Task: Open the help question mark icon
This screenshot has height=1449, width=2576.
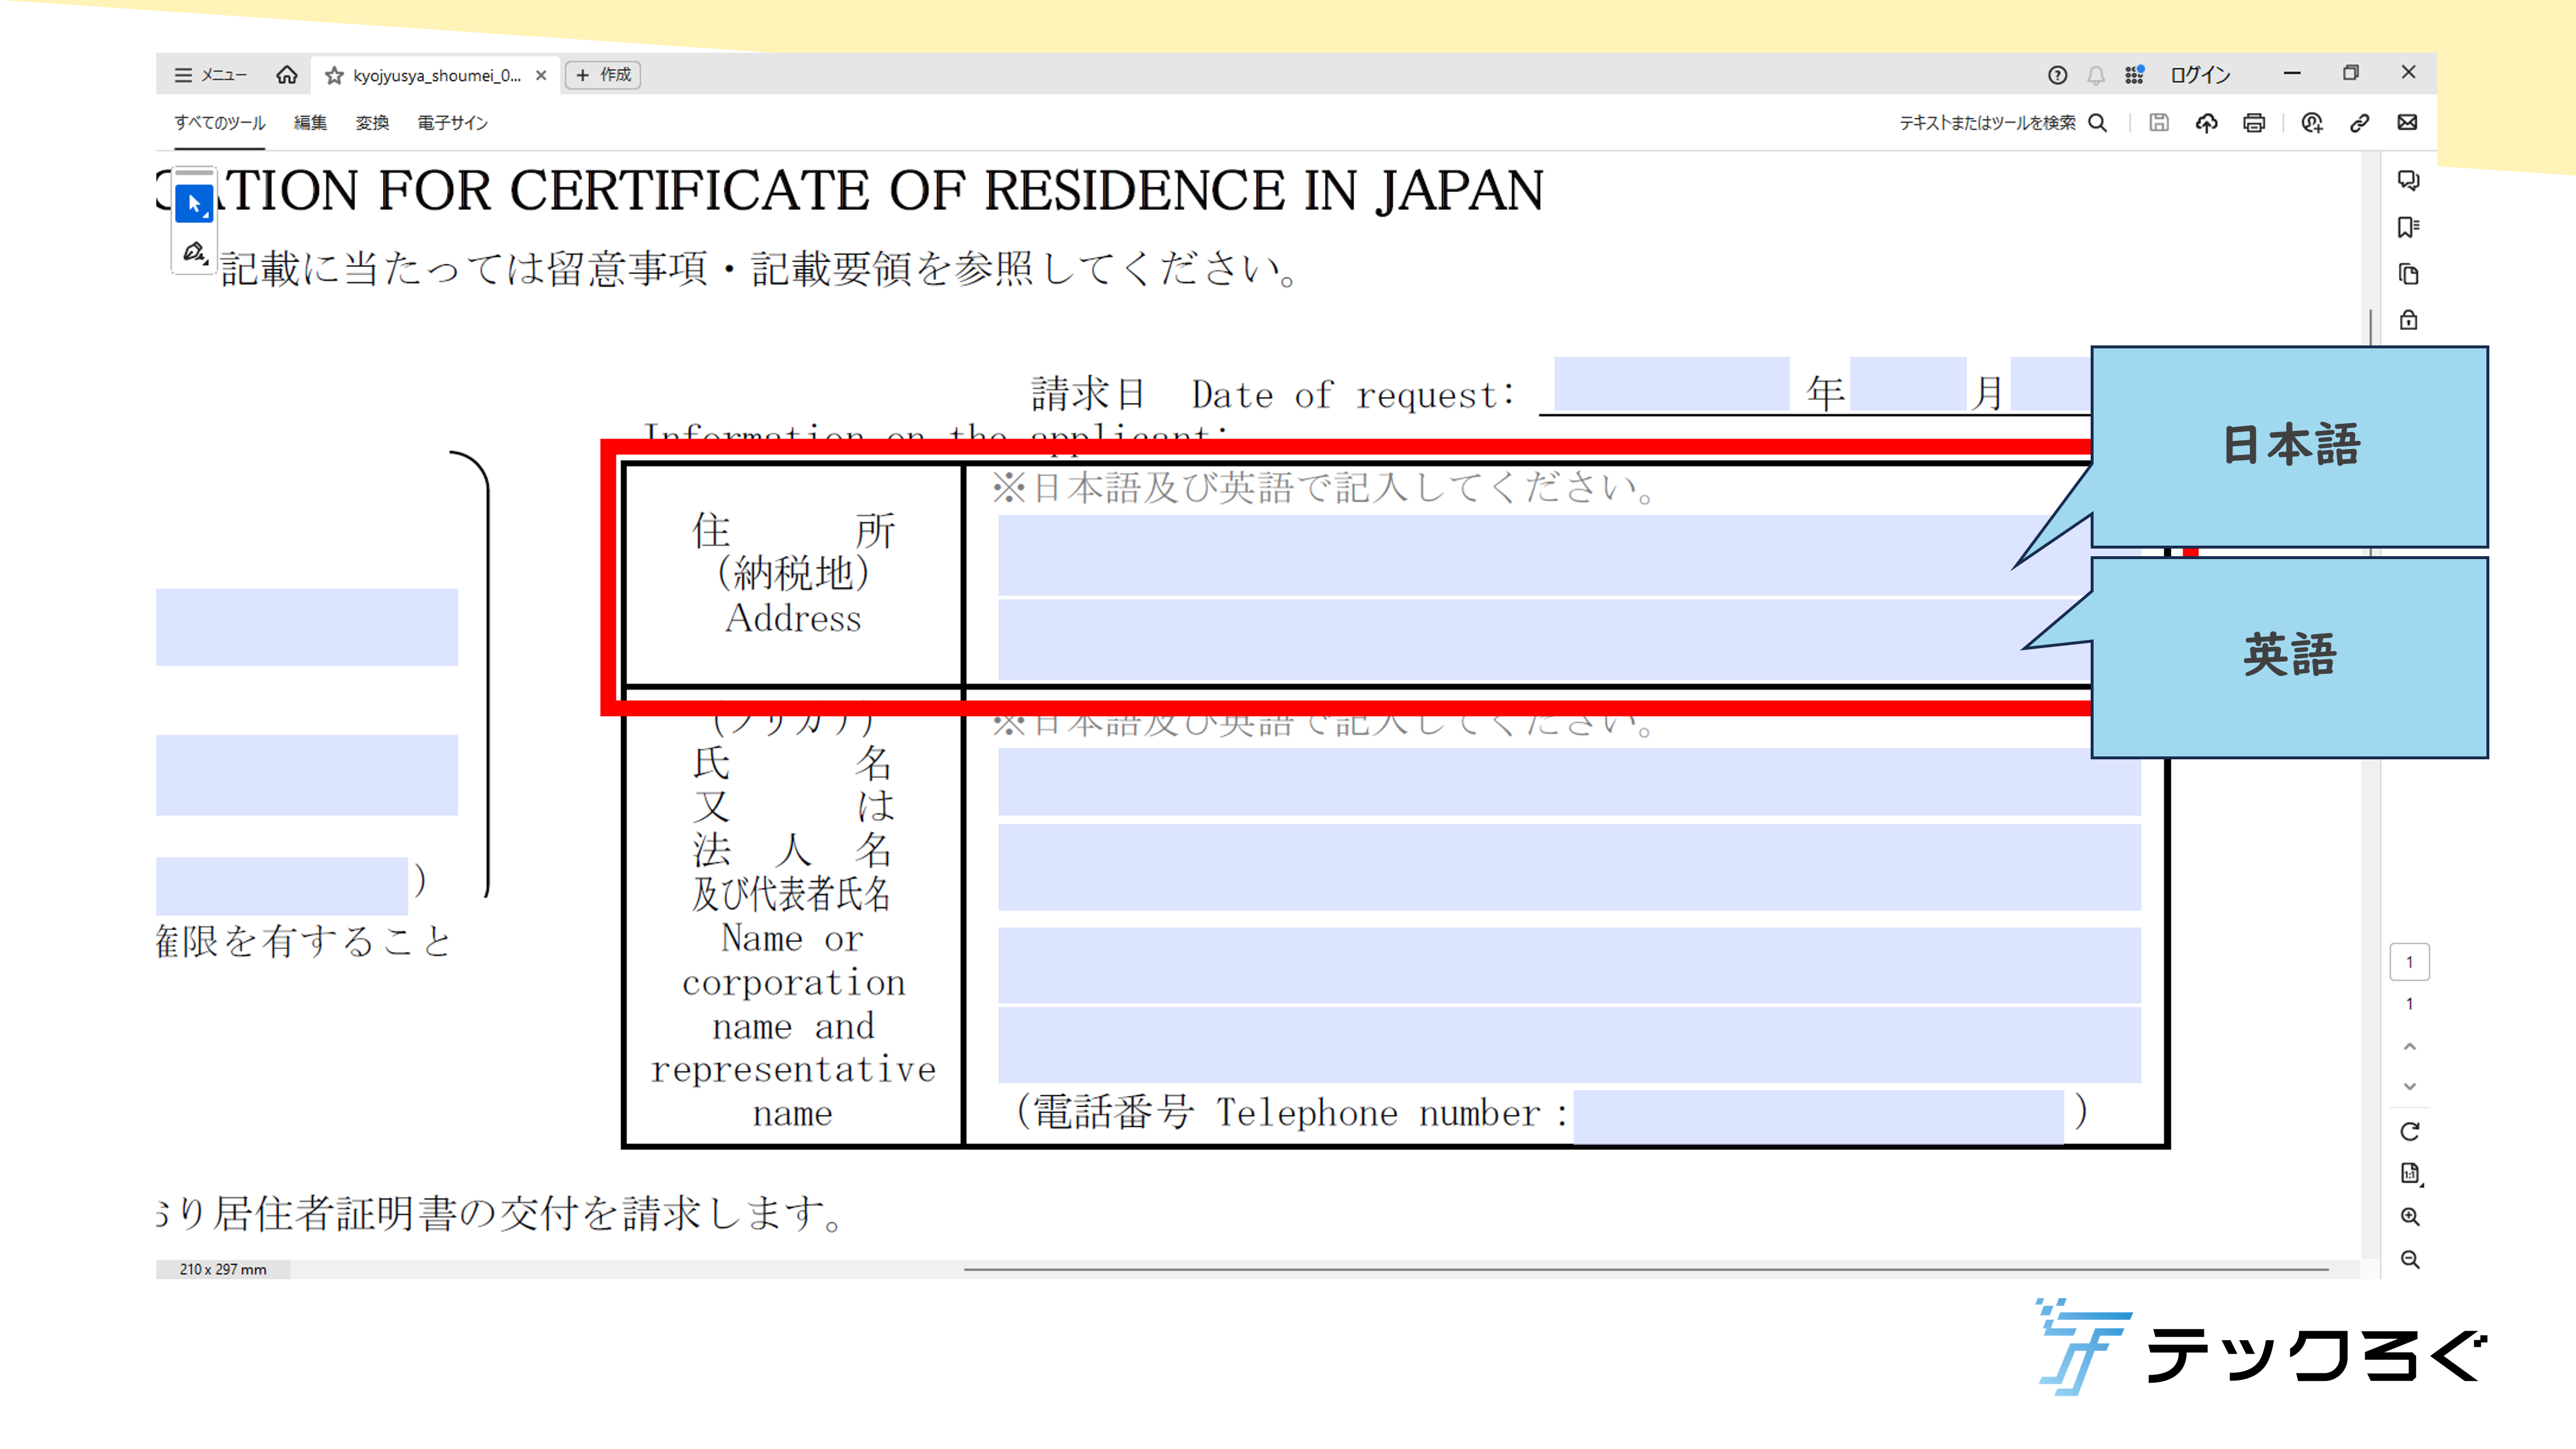Action: (2057, 75)
